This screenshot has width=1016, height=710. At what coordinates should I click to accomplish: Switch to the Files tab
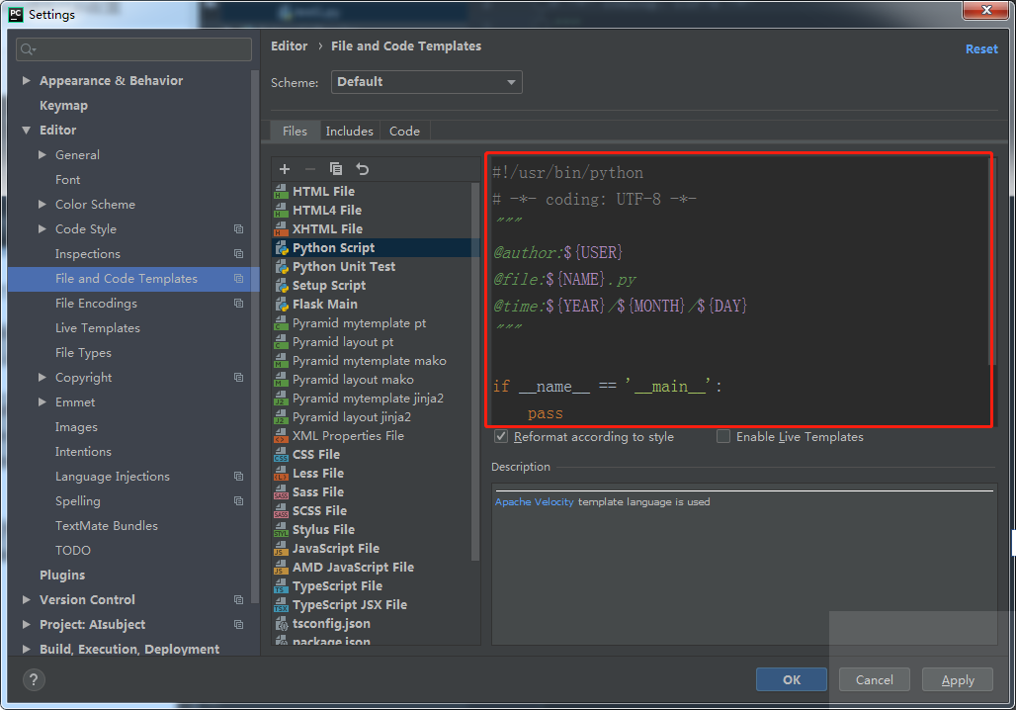coord(295,131)
